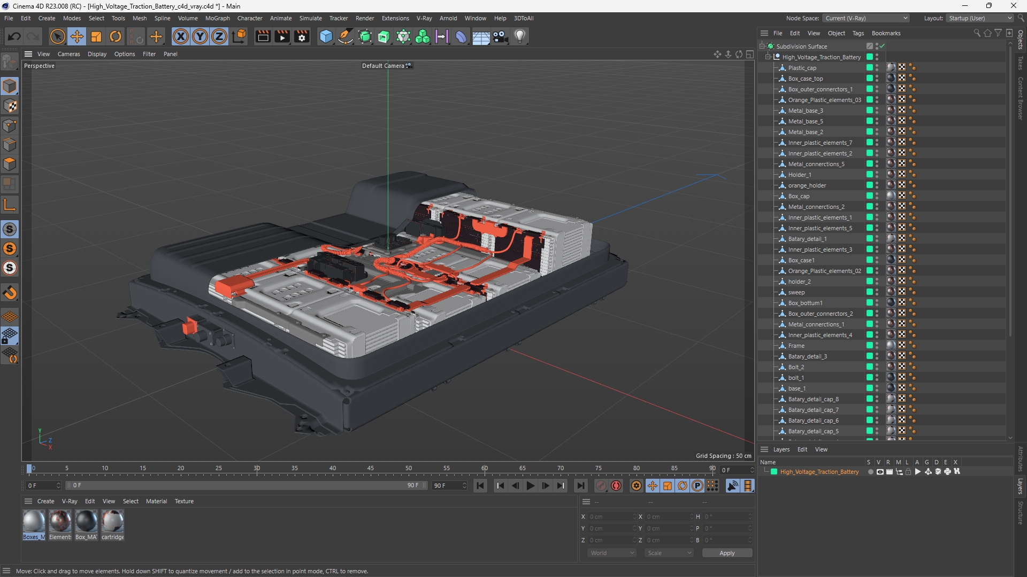
Task: Select the Rotate tool in top toolbar
Action: (116, 36)
